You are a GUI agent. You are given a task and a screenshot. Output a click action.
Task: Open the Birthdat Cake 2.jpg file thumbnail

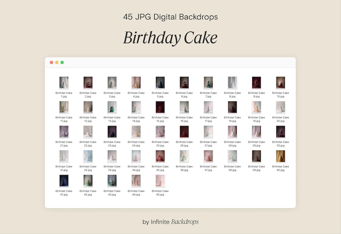tap(88, 82)
